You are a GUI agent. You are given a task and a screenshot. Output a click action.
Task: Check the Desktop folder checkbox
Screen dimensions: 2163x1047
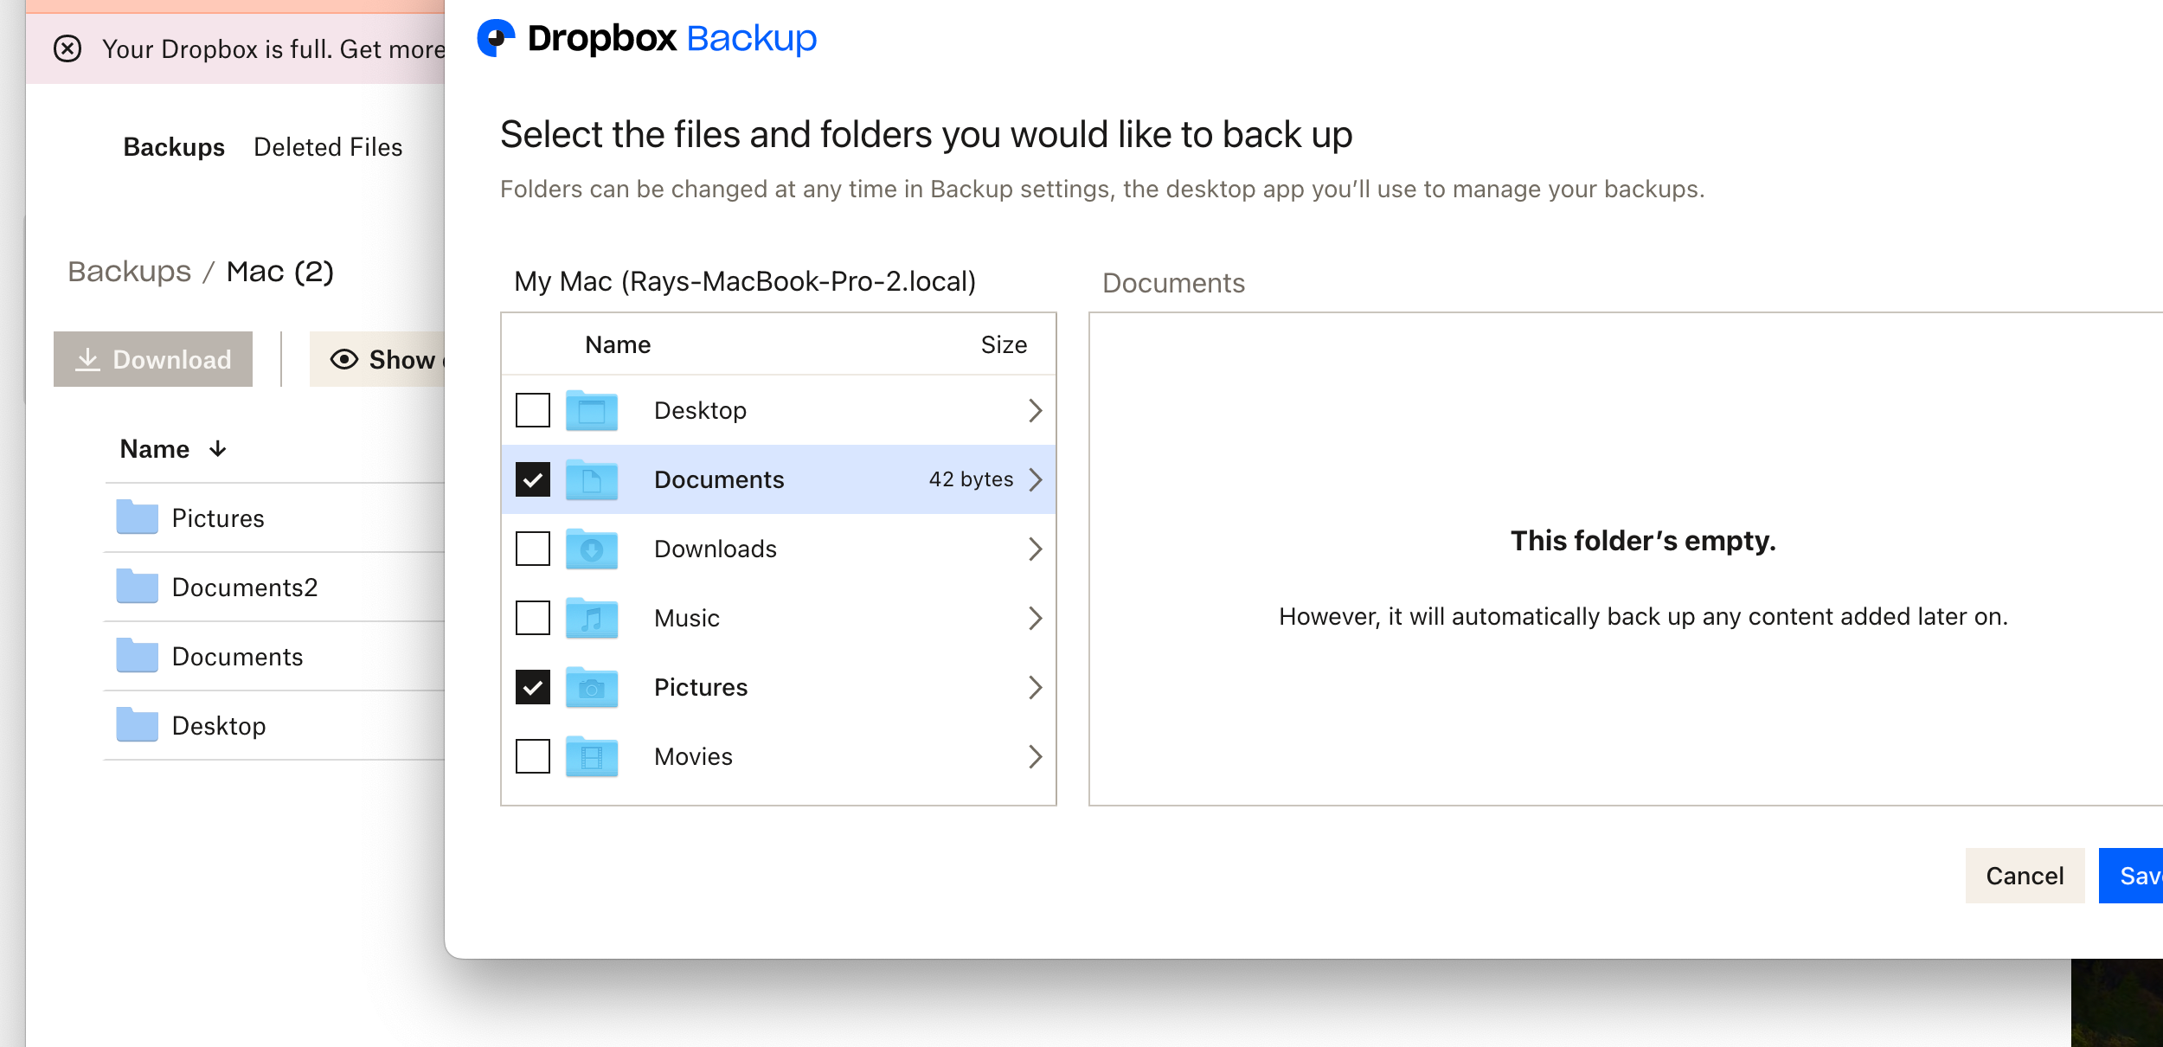pos(533,410)
